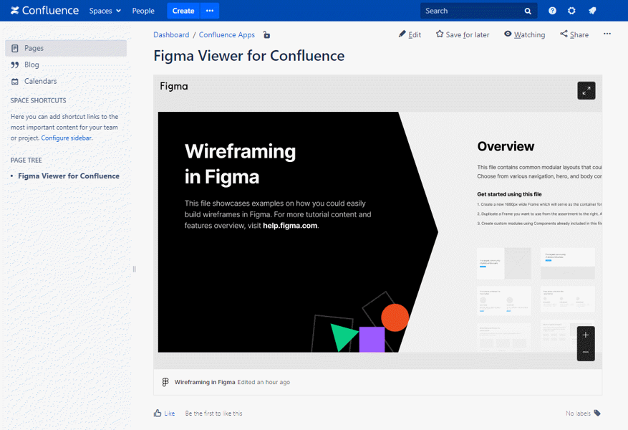This screenshot has height=430, width=628.
Task: Zoom out on the Figma canvas
Action: (586, 352)
